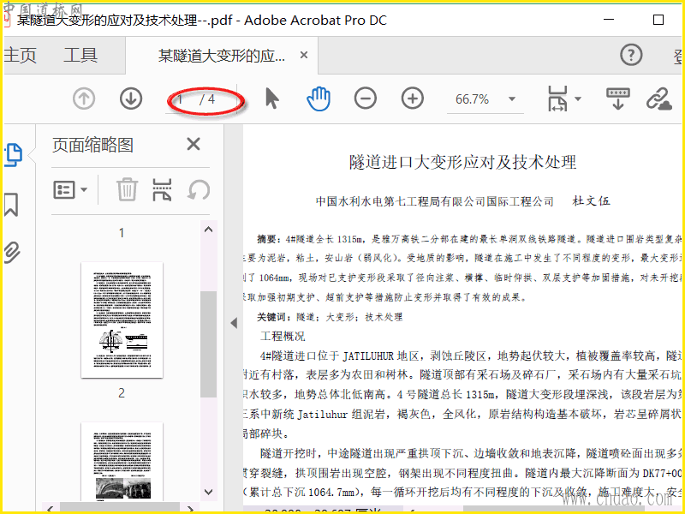Collapse the navigation pane with the left triangle
The image size is (685, 514).
(x=234, y=323)
